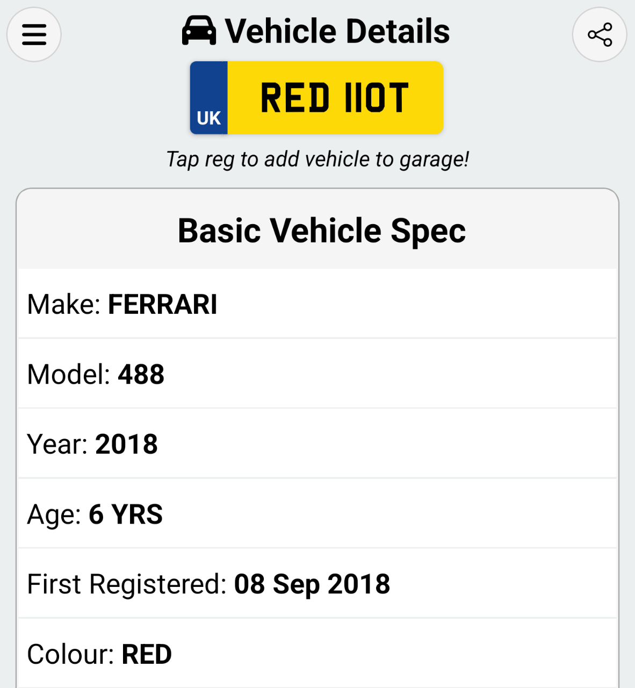Viewport: 635px width, 688px height.
Task: Select the FERRARI make value
Action: click(x=162, y=304)
